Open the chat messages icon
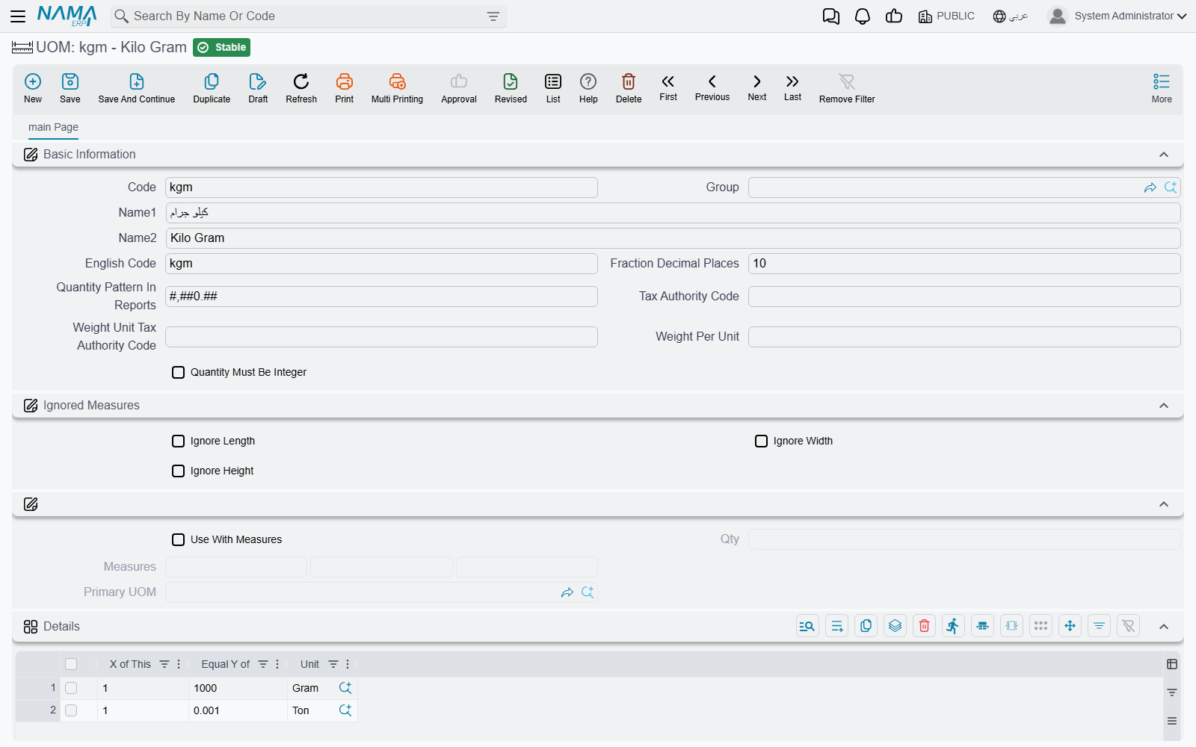The width and height of the screenshot is (1196, 747). tap(831, 16)
